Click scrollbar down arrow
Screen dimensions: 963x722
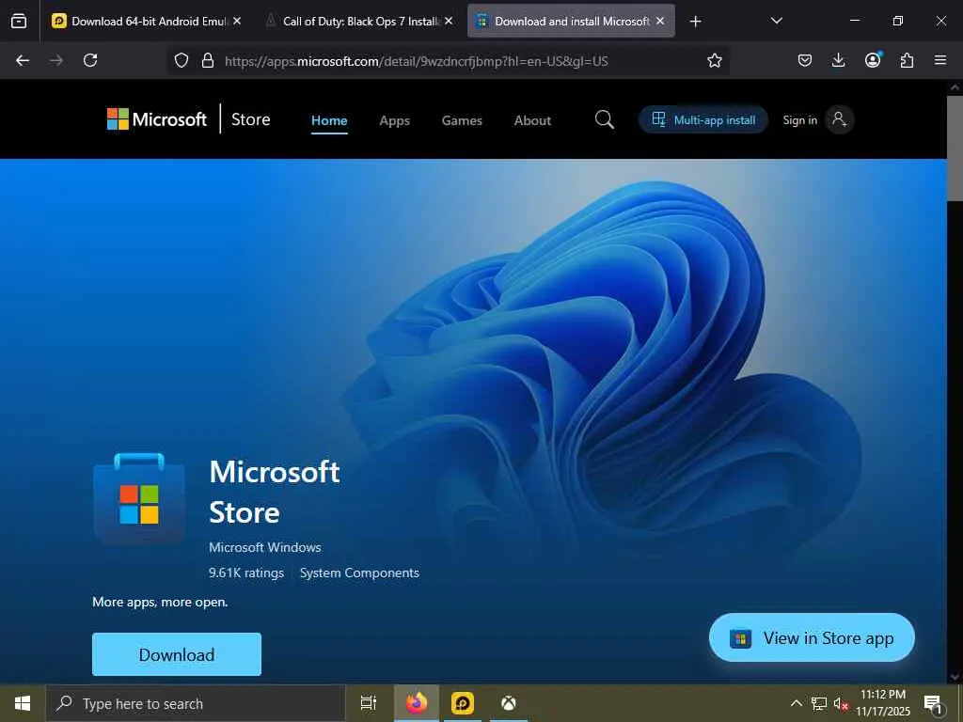[955, 677]
